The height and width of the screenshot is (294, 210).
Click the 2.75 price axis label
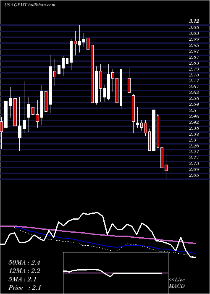click(194, 75)
